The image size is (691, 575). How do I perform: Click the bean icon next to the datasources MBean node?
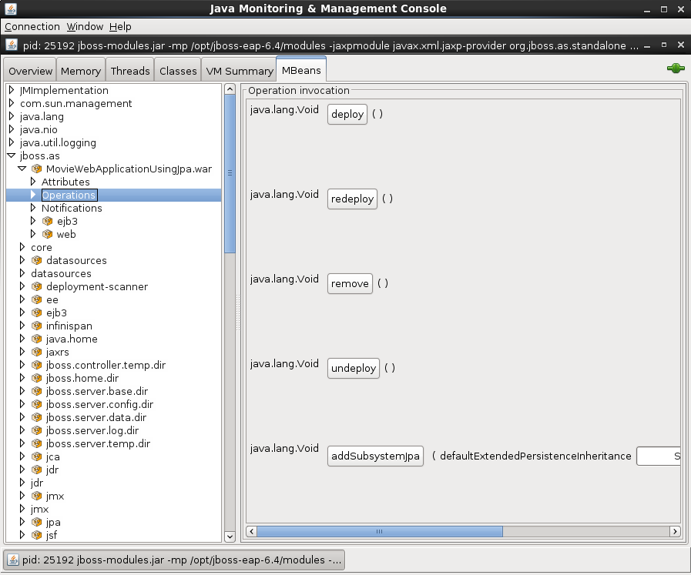tap(36, 260)
